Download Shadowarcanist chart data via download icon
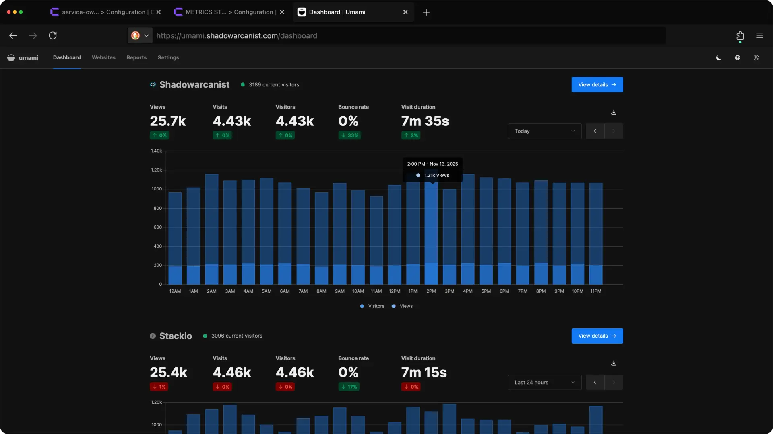The image size is (773, 434). coord(613,112)
